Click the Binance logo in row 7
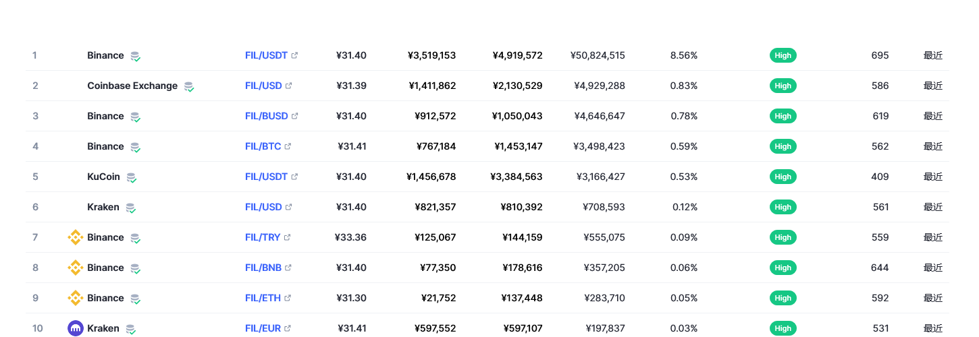The image size is (979, 337). point(76,237)
